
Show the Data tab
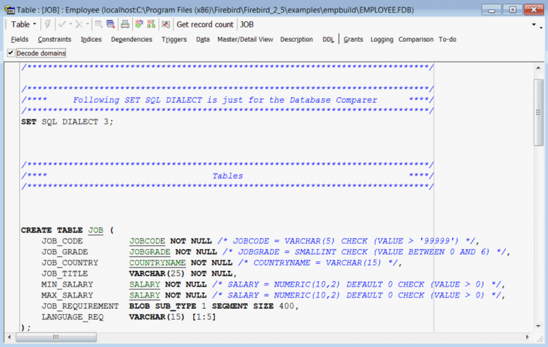point(203,40)
